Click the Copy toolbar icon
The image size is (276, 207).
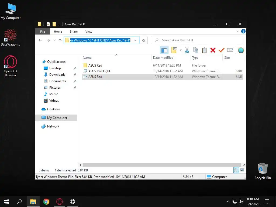(x=196, y=50)
